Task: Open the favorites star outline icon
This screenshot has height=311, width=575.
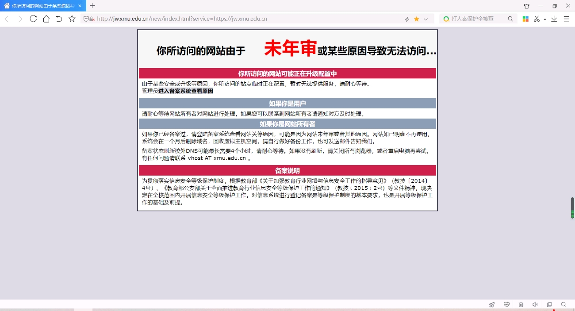Action: [72, 19]
